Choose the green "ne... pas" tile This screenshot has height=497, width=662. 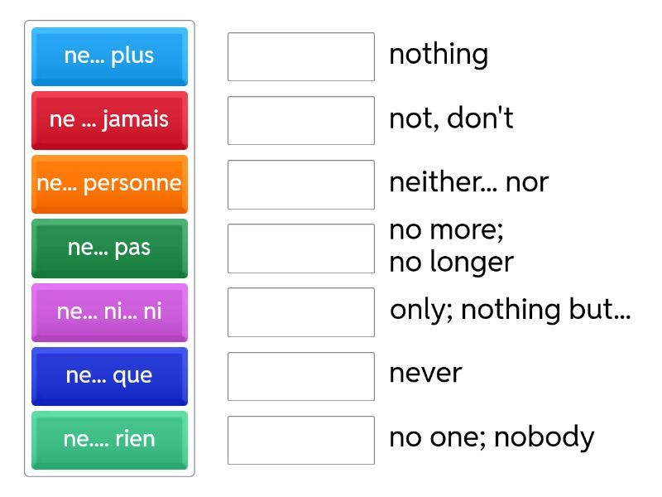[109, 248]
